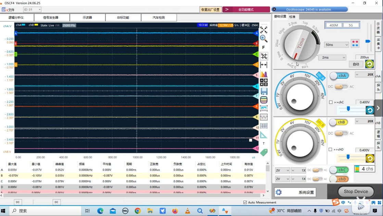The height and width of the screenshot is (216, 383).
Task: Click the fit-to-screen expand arrows icon
Action: point(264,30)
